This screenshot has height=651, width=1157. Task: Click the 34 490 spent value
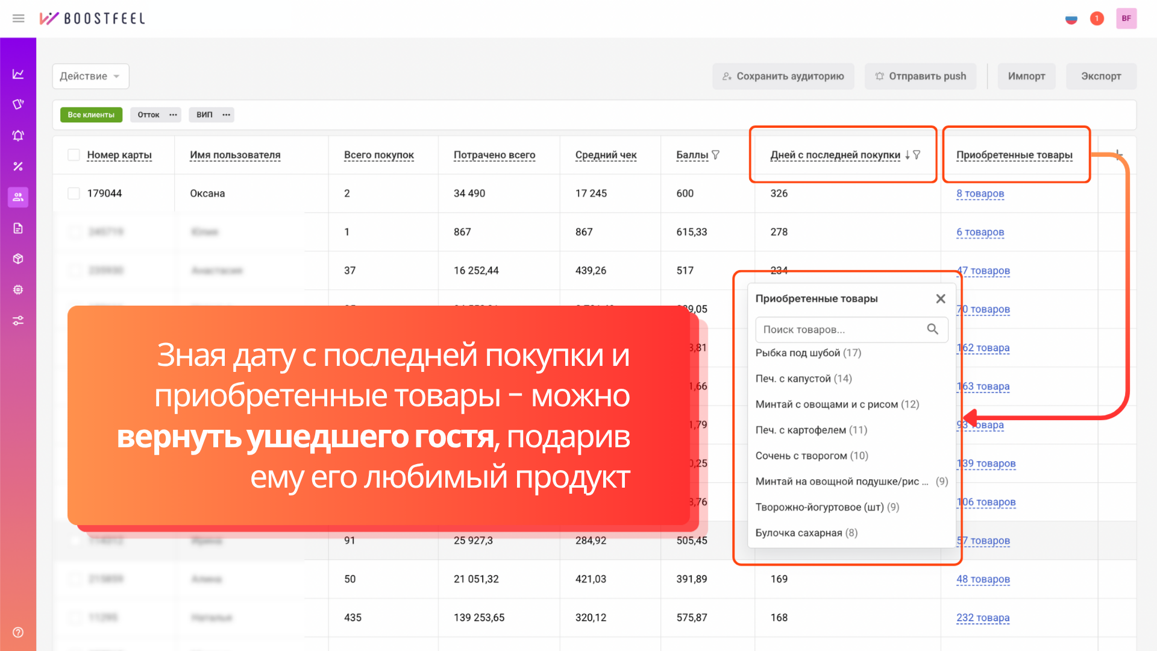469,193
